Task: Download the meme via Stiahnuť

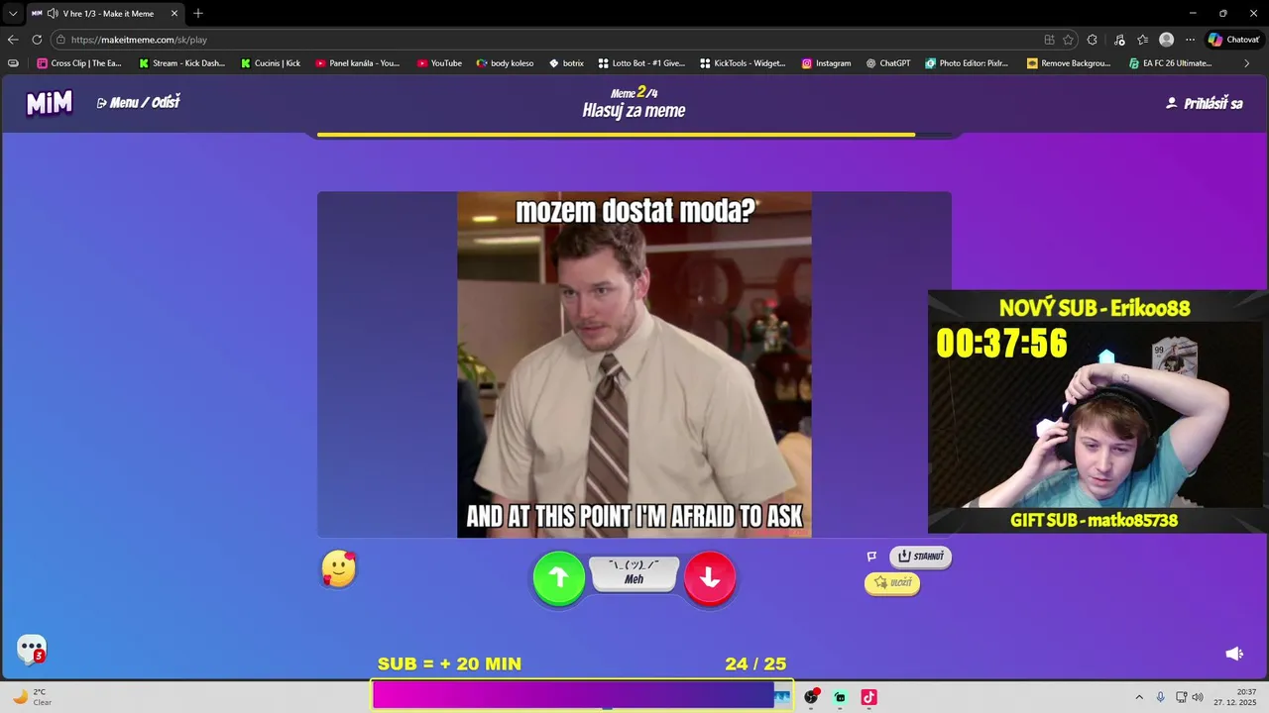Action: (920, 557)
